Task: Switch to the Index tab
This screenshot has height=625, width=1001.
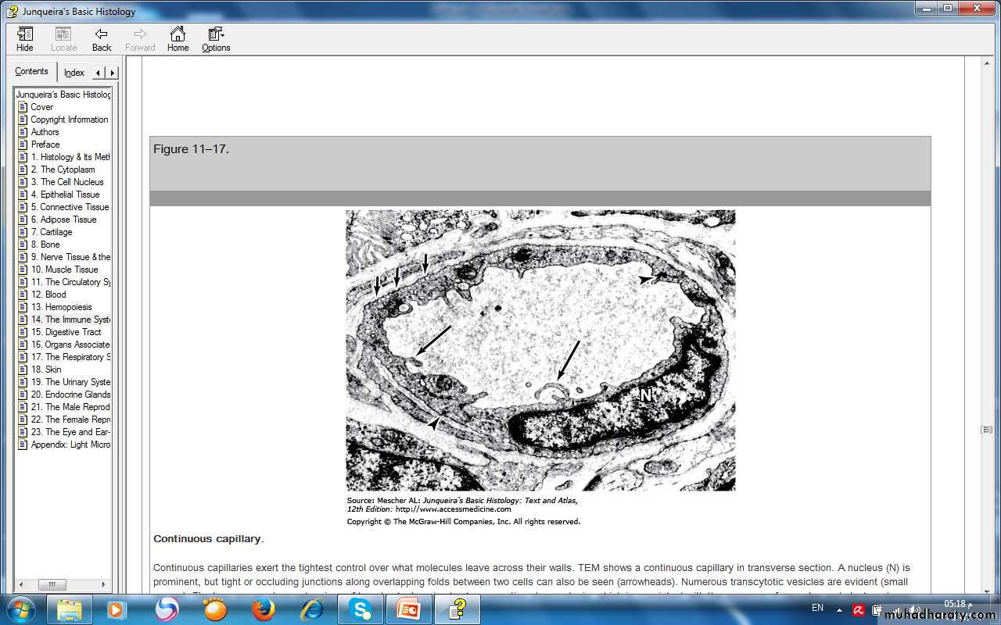Action: (x=74, y=73)
